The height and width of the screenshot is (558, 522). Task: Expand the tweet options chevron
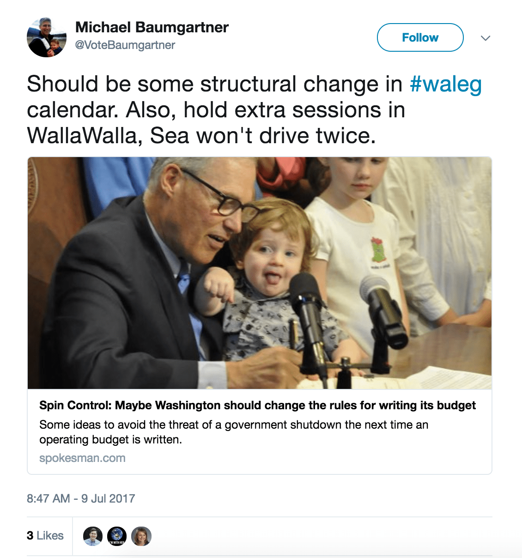tap(485, 38)
